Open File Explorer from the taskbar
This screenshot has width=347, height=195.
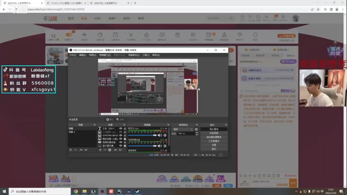[x=85, y=192]
